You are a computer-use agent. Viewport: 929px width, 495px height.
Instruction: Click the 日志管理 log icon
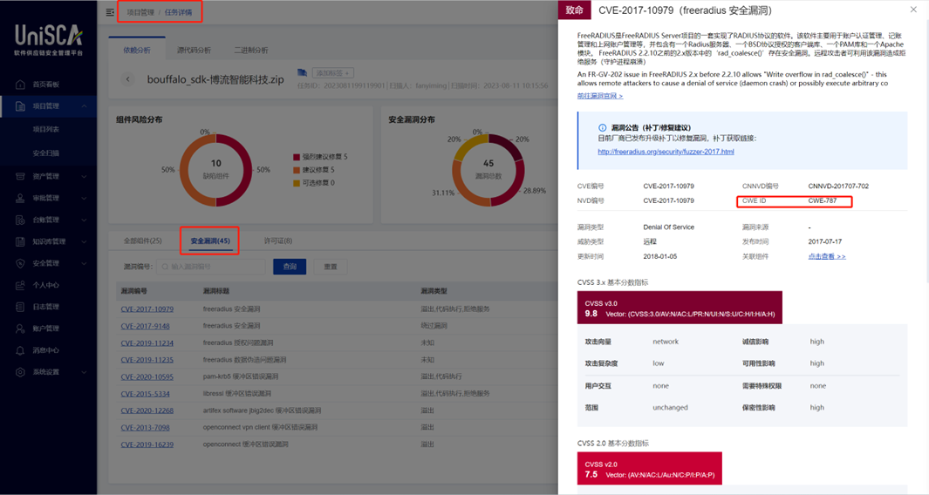(x=20, y=307)
